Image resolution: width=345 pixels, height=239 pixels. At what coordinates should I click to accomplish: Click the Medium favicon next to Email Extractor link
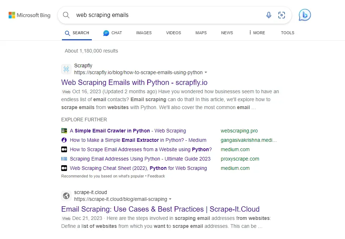(64, 140)
